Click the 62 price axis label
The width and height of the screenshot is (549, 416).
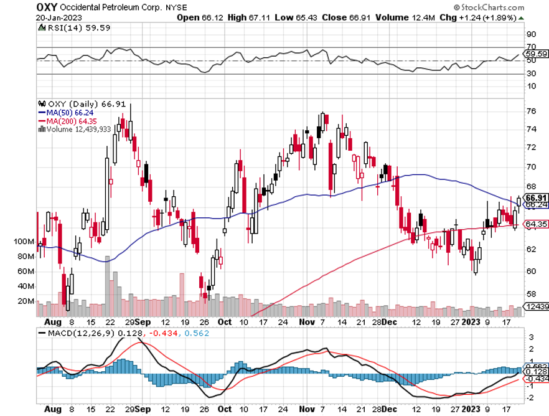[x=531, y=249]
